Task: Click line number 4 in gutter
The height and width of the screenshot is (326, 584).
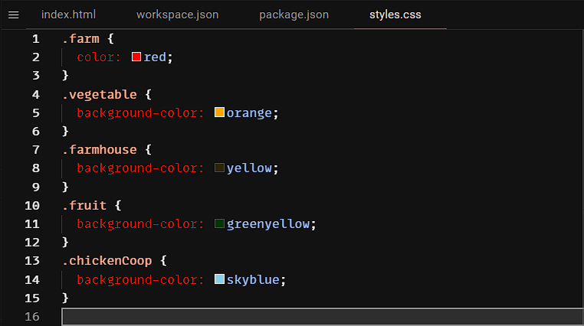Action: coord(36,94)
